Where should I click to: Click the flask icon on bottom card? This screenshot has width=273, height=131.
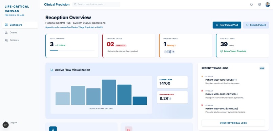(x=53, y=129)
